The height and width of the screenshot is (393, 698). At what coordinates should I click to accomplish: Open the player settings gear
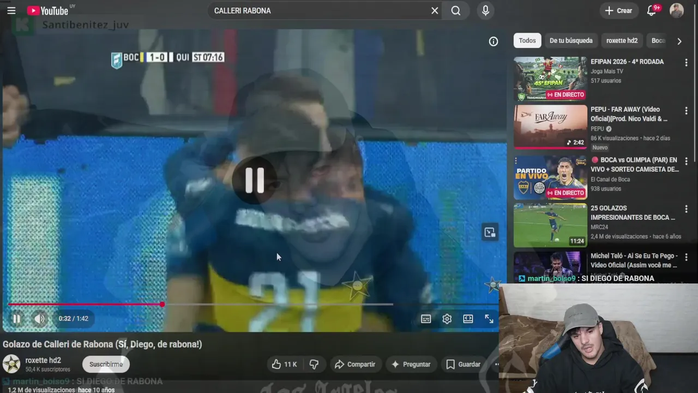(447, 319)
